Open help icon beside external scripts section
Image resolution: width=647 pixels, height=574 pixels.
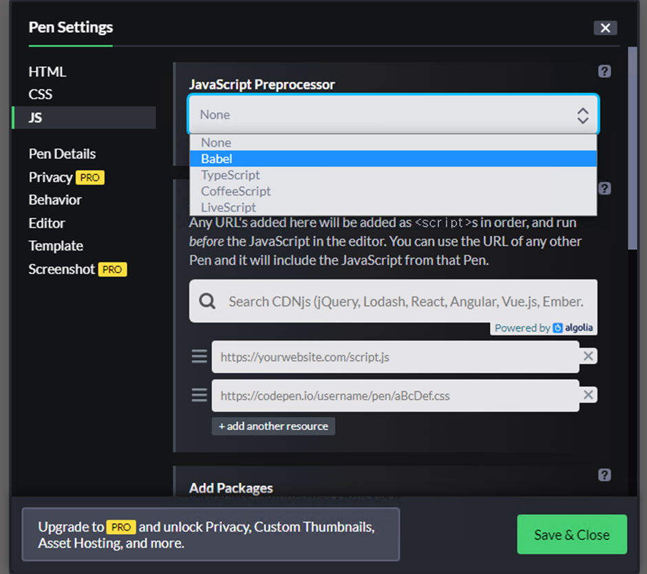point(604,189)
